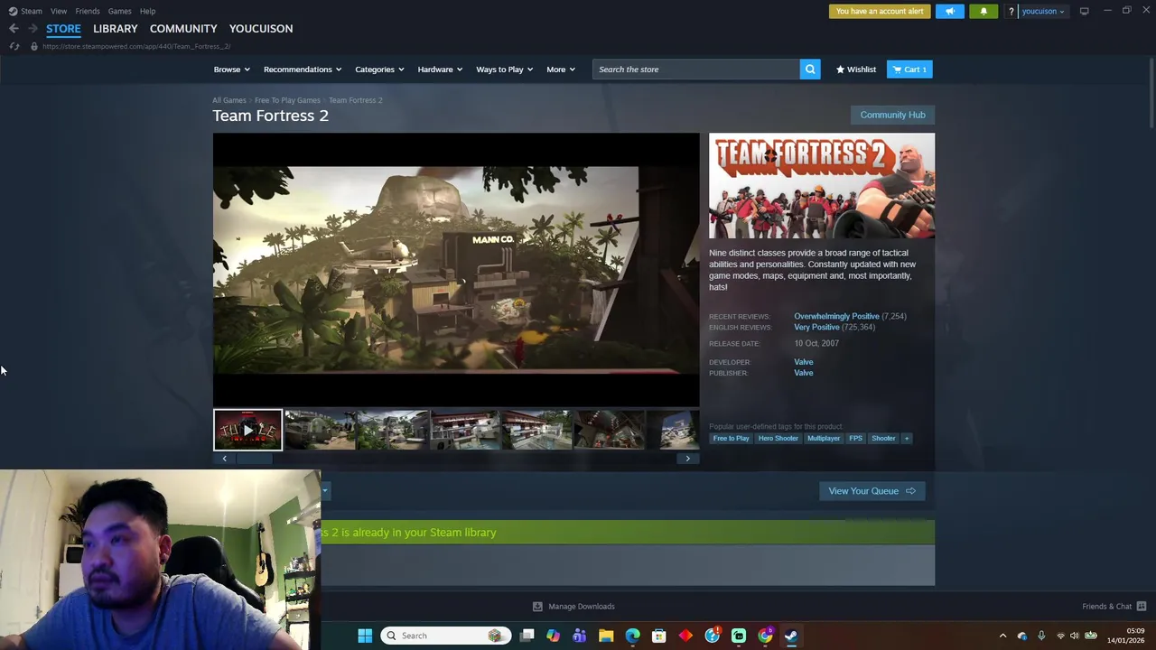Viewport: 1156px width, 650px height.
Task: Click the thumbnail strip scrollbar handle
Action: point(254,459)
